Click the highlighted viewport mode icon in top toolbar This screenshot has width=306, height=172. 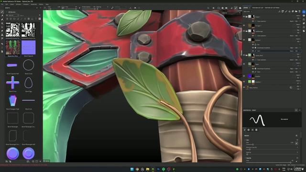[x=236, y=8]
